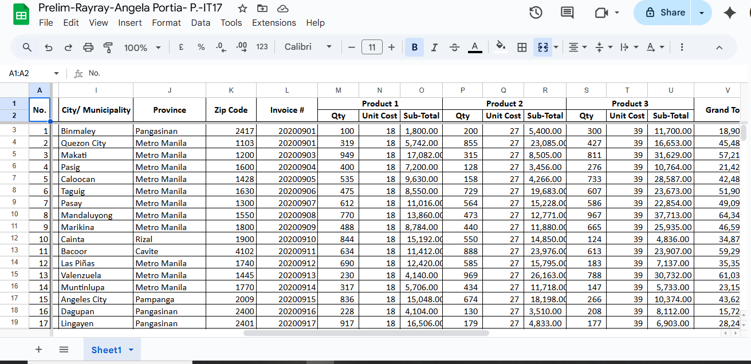The width and height of the screenshot is (751, 364).
Task: Toggle strikethrough formatting button
Action: [x=454, y=48]
